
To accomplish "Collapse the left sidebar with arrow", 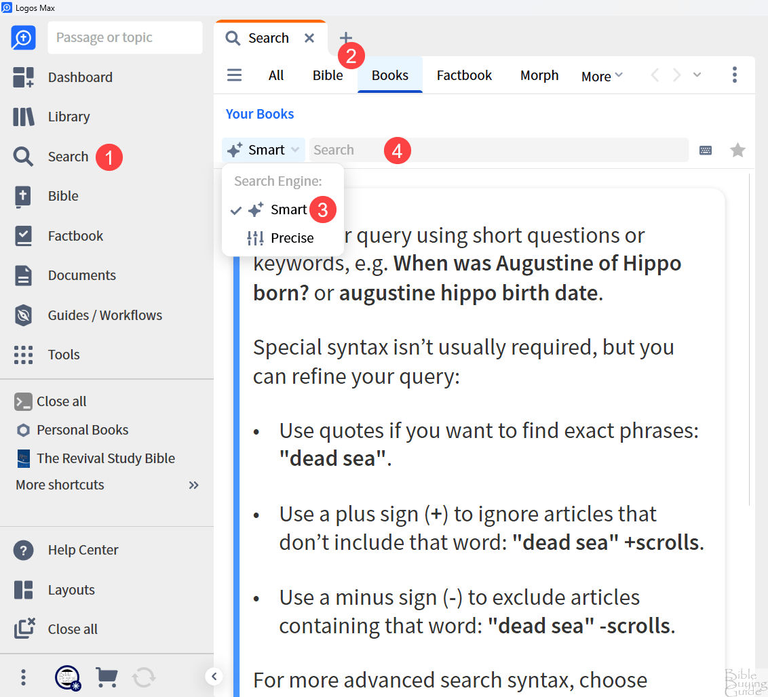I will click(x=214, y=676).
